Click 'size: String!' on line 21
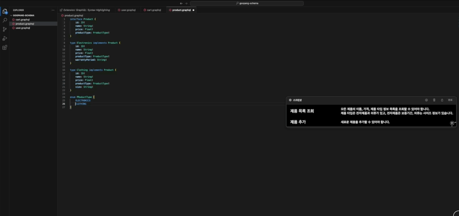459x216 pixels. 84,87
